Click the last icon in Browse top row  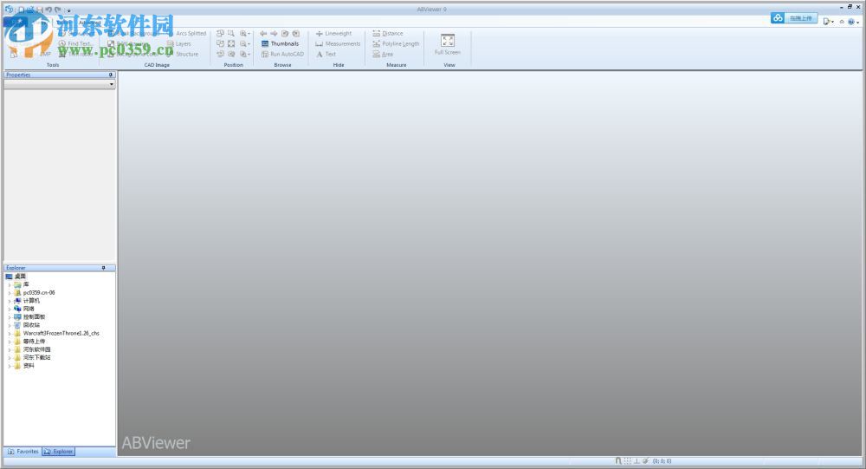click(296, 34)
